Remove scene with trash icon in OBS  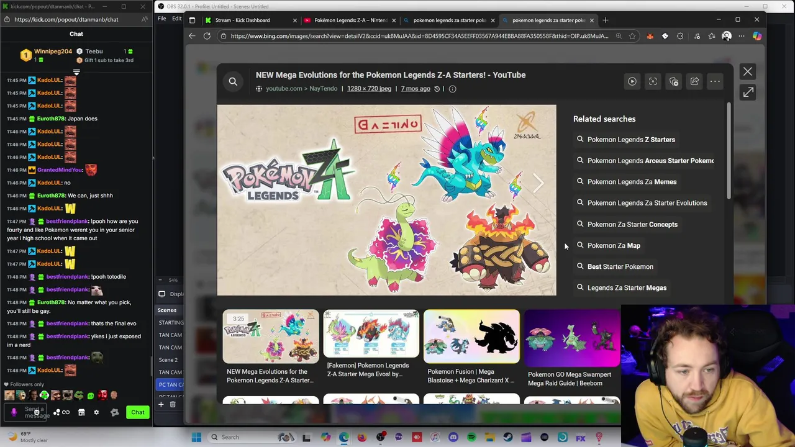pyautogui.click(x=173, y=405)
